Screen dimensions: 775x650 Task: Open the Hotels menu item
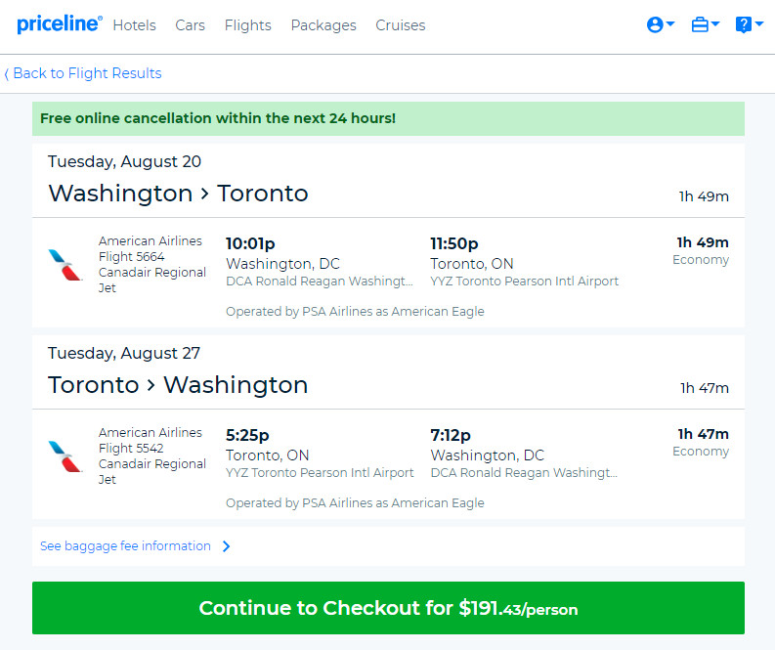[135, 25]
